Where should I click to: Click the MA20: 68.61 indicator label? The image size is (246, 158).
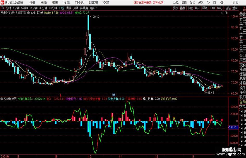[67, 13]
